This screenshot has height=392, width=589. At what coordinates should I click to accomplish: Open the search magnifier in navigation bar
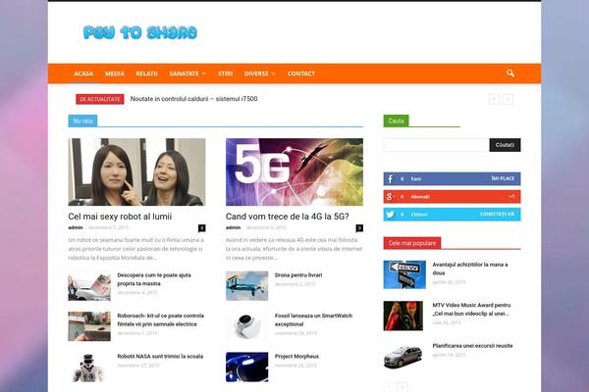click(510, 73)
